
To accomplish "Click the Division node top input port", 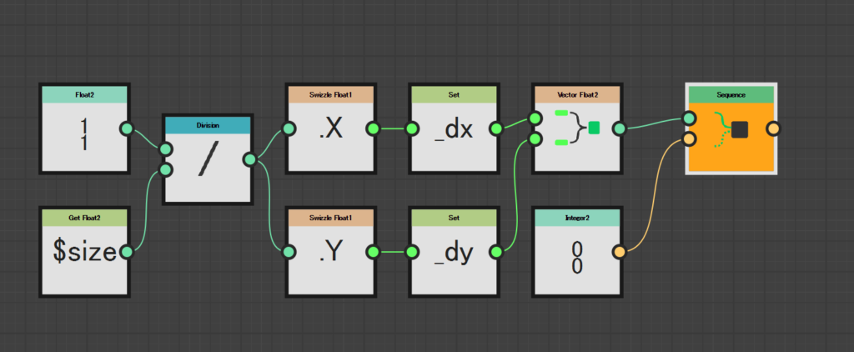I will click(x=166, y=149).
